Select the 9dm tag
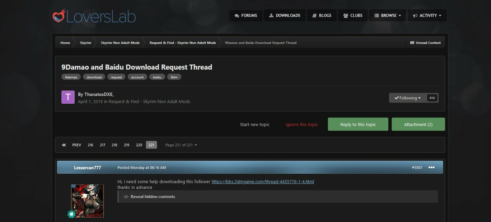The width and height of the screenshot is (491, 222). pos(174,77)
